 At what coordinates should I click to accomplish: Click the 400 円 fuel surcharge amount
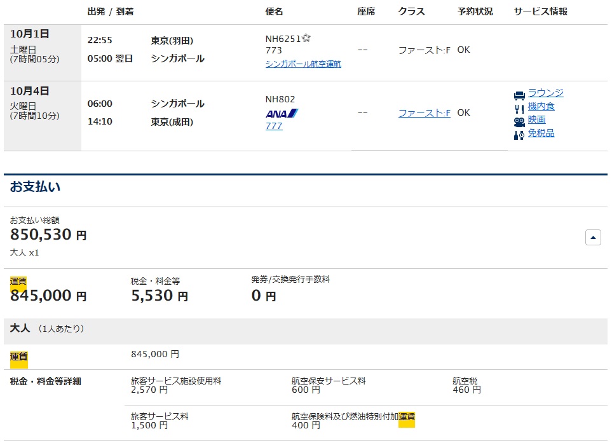(306, 425)
